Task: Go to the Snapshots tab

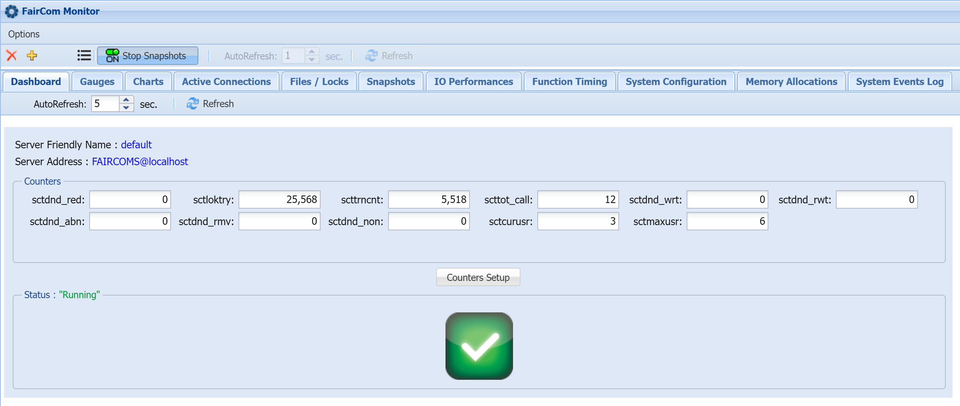Action: 391,82
